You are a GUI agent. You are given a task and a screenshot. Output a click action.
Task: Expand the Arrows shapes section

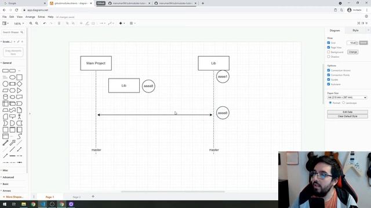[6, 191]
